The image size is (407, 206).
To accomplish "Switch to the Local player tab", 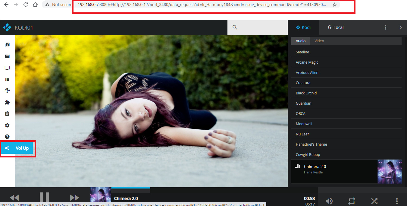I will coord(336,27).
